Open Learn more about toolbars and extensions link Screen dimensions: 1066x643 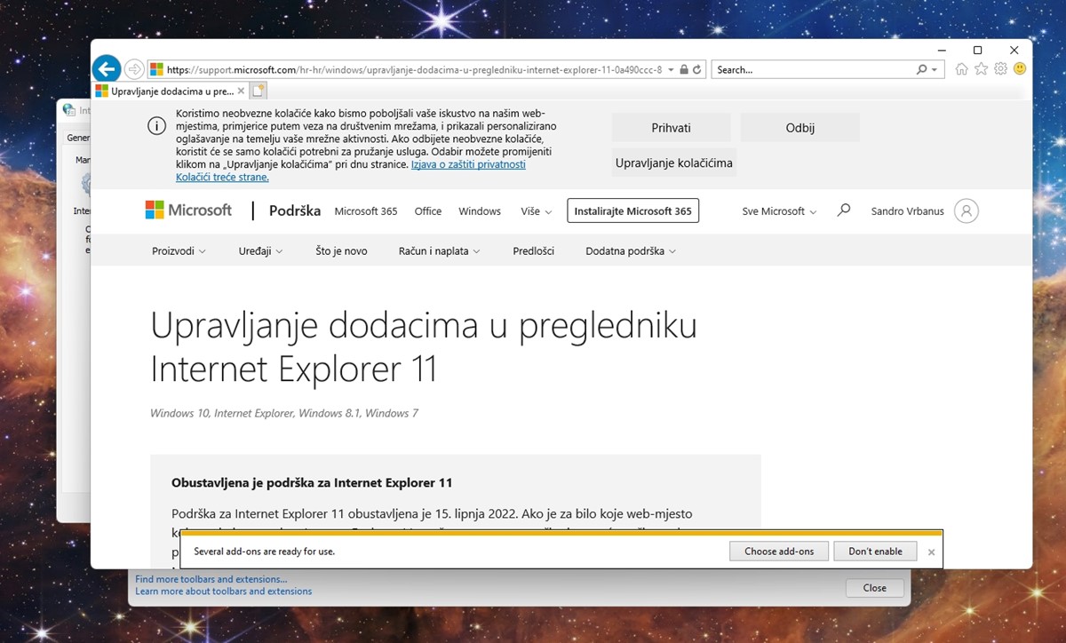[x=224, y=591]
